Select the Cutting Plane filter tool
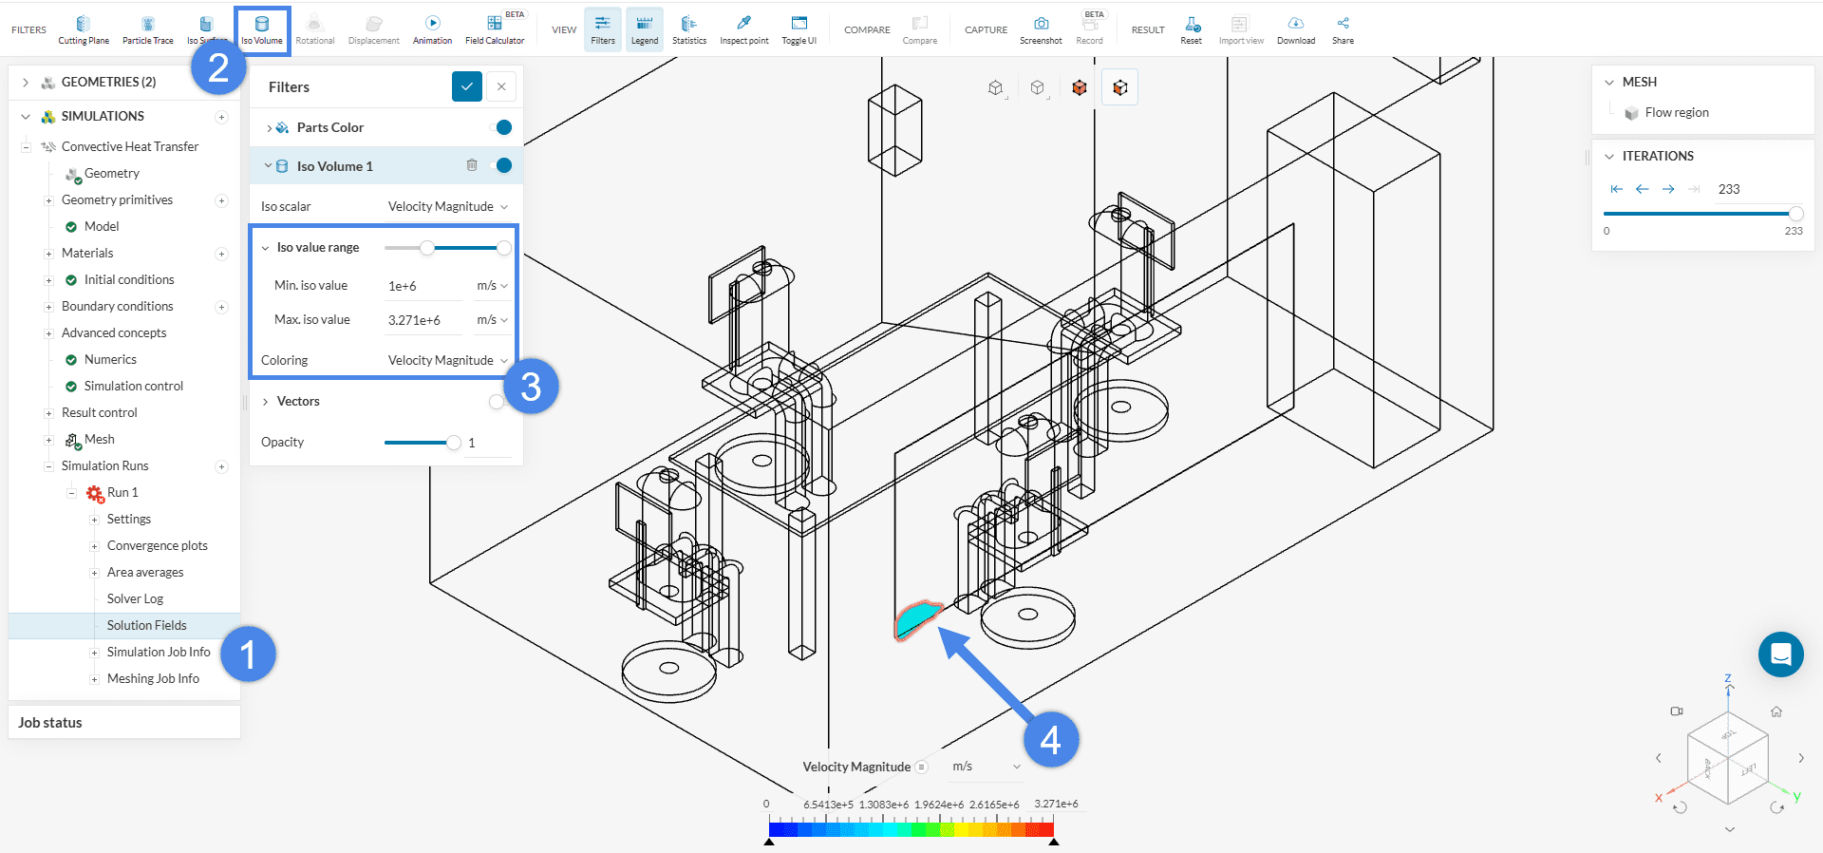This screenshot has width=1823, height=853. pyautogui.click(x=84, y=29)
